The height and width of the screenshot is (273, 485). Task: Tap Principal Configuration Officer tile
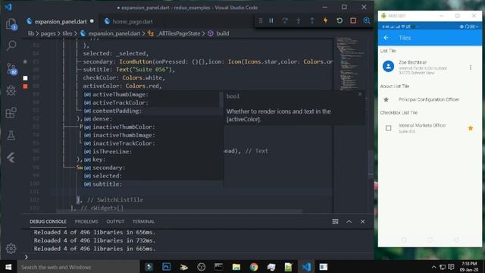pyautogui.click(x=430, y=99)
